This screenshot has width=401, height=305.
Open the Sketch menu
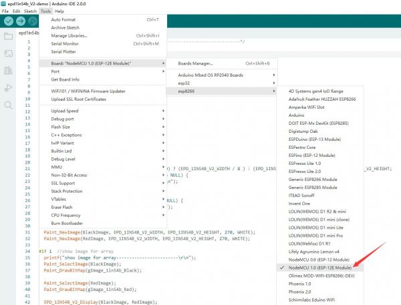click(30, 11)
